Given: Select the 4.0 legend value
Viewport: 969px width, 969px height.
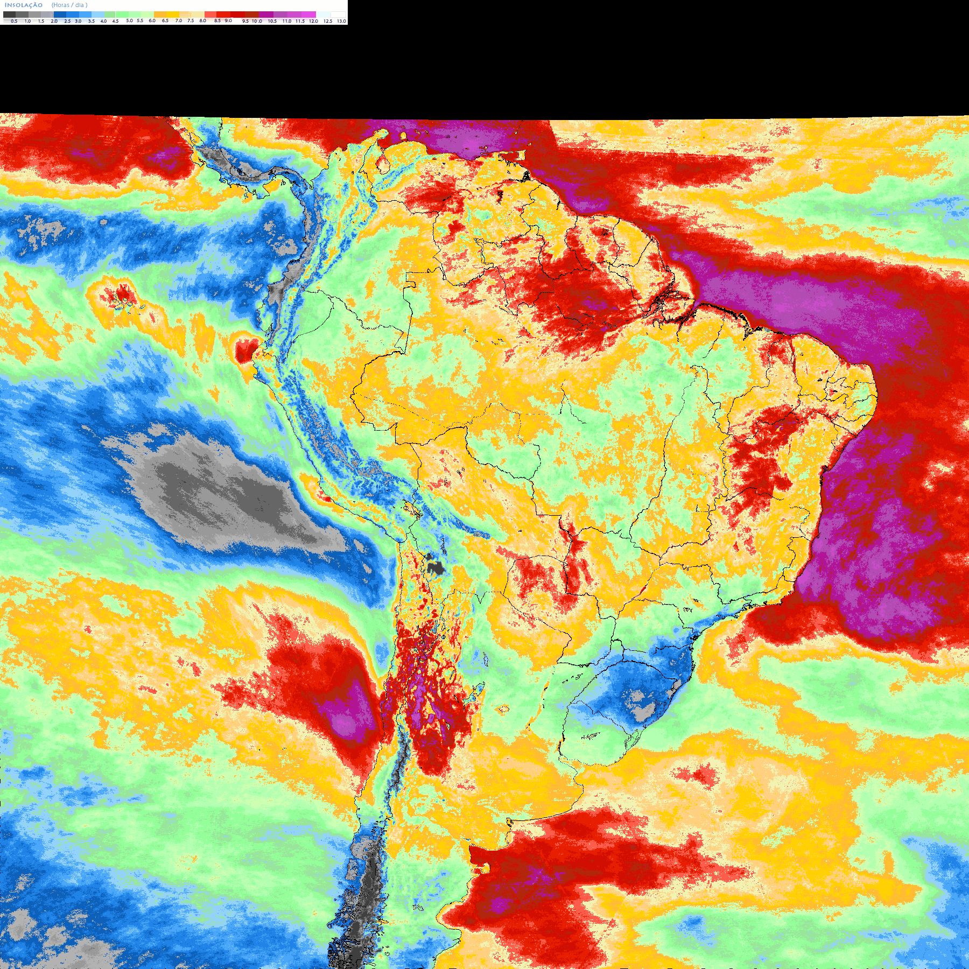Looking at the screenshot, I should [103, 21].
